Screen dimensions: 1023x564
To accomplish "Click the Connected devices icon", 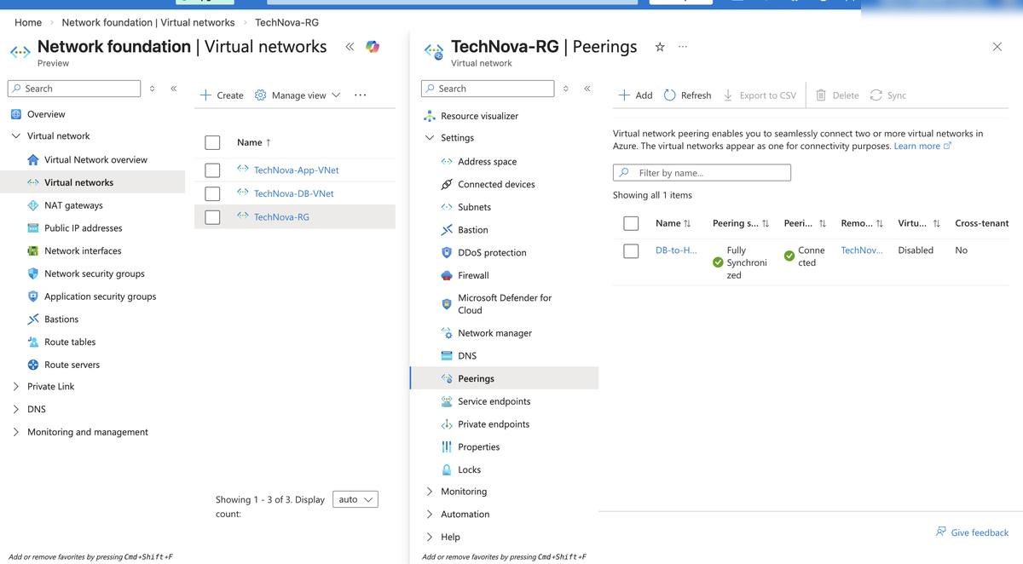I will (x=447, y=184).
